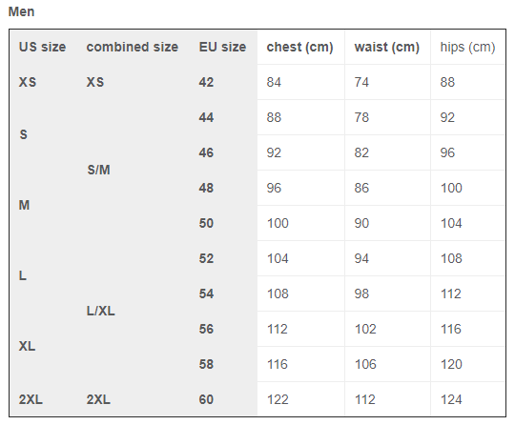Click the EU size 50 cell
The height and width of the screenshot is (425, 515).
tap(206, 223)
